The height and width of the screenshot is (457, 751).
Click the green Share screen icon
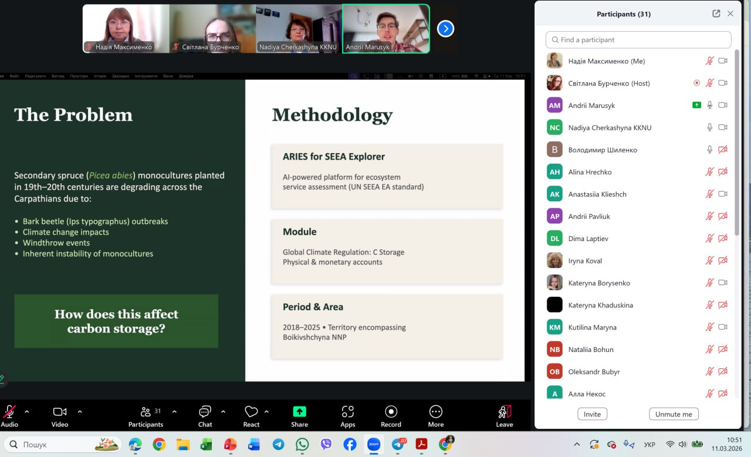299,412
